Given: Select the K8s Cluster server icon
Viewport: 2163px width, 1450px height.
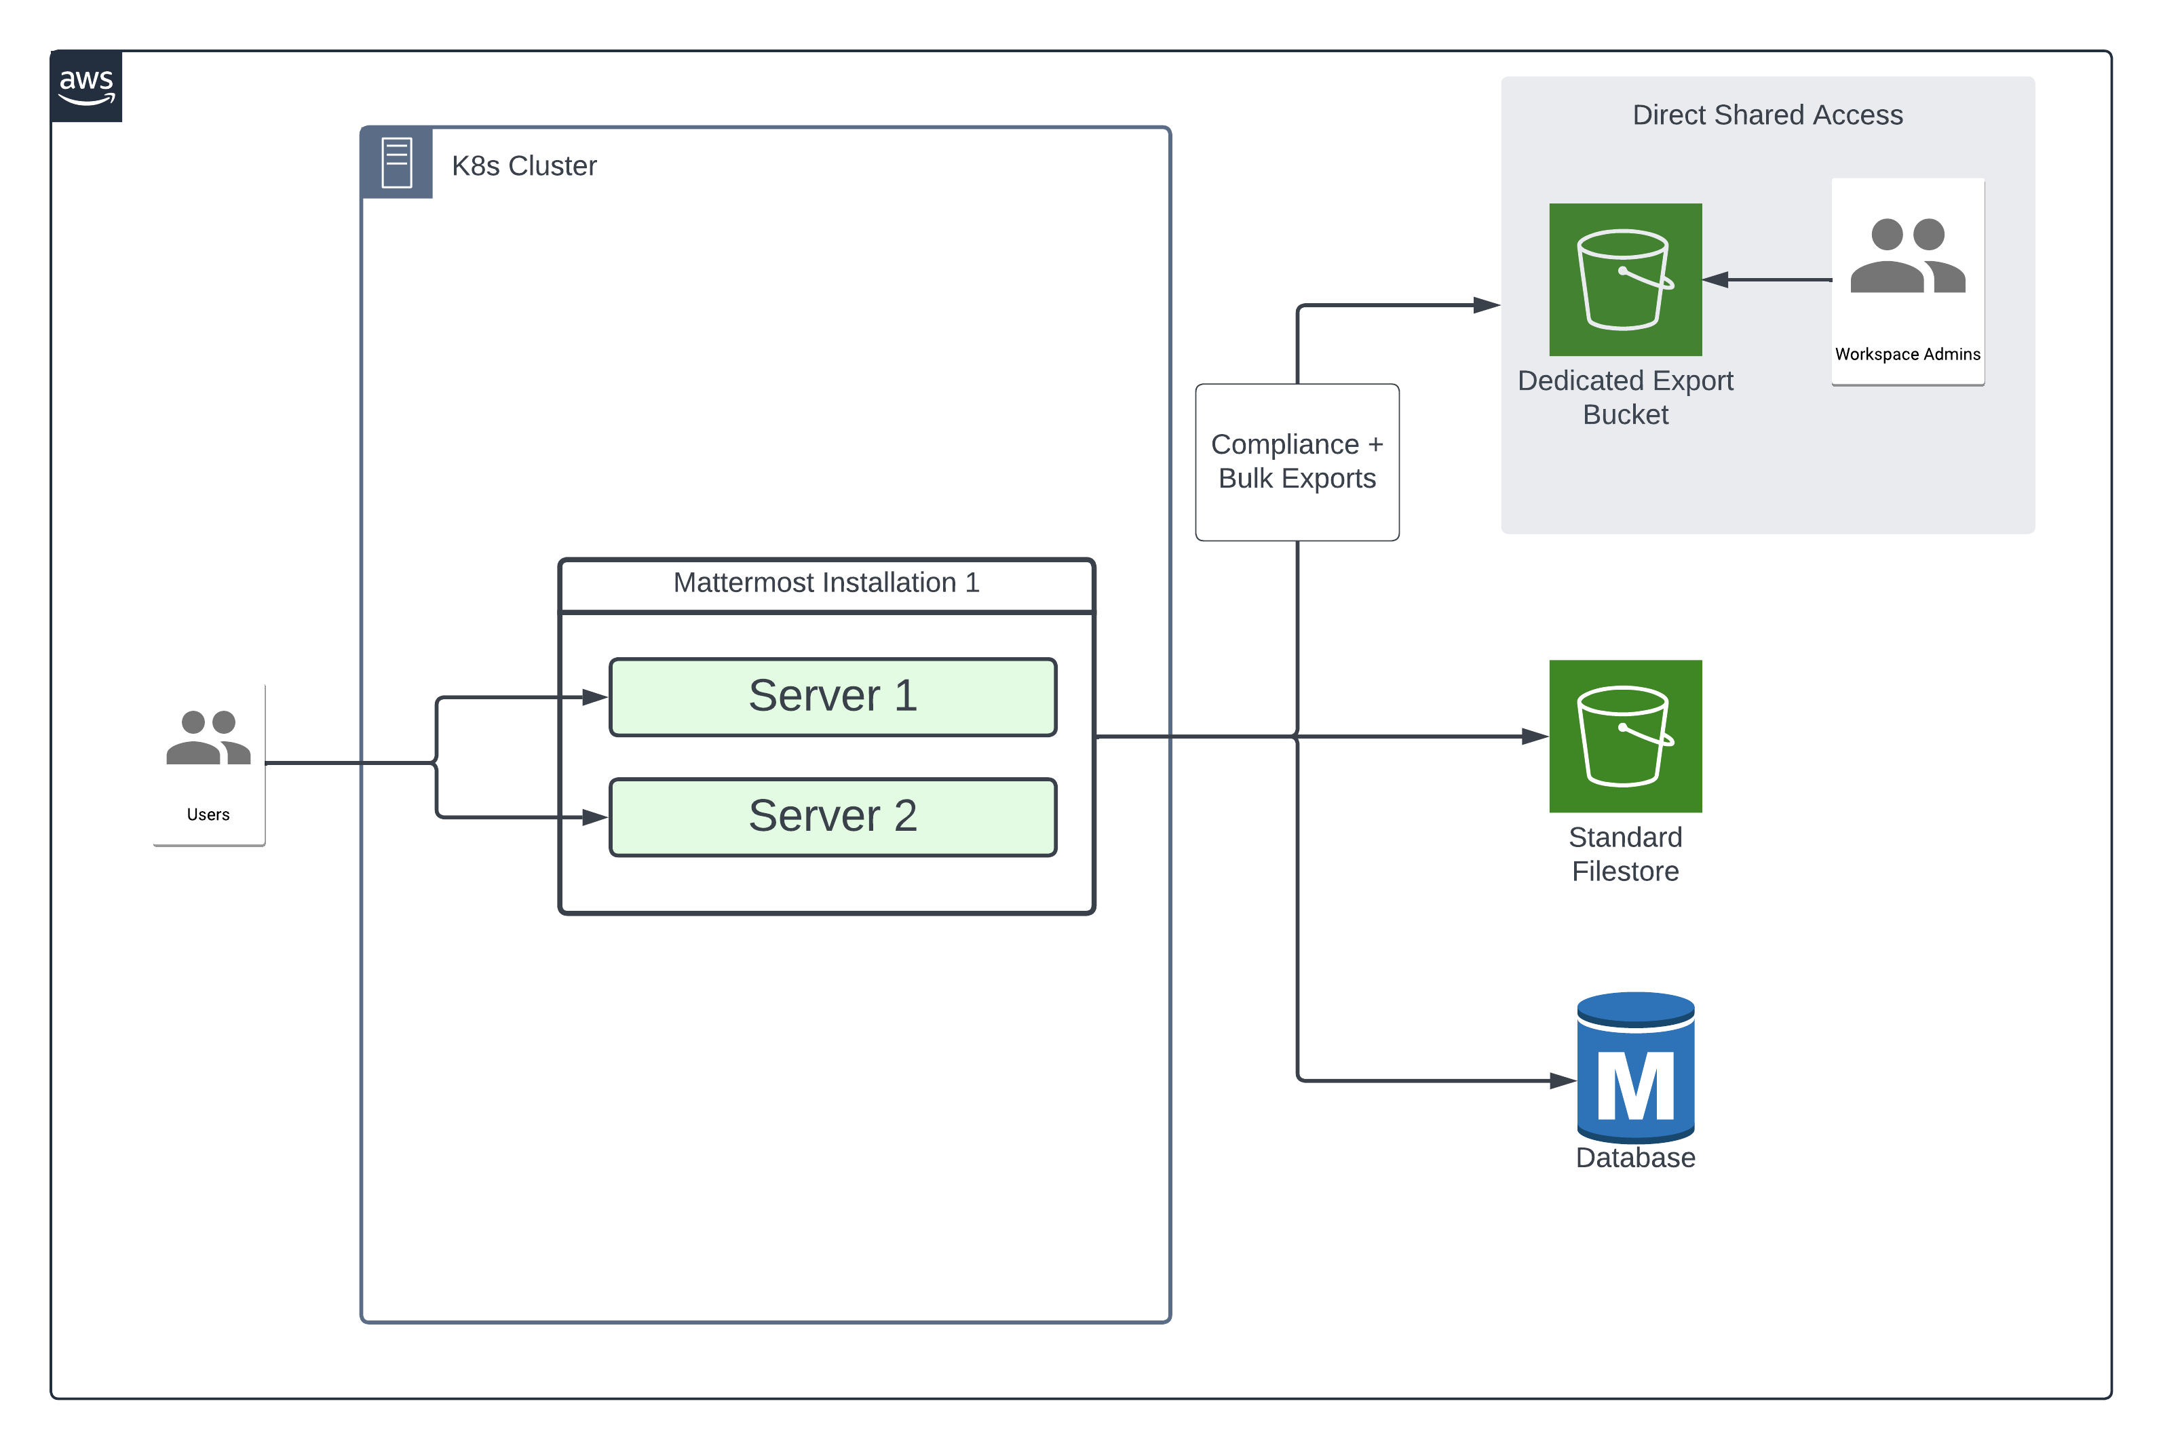Looking at the screenshot, I should pyautogui.click(x=398, y=162).
